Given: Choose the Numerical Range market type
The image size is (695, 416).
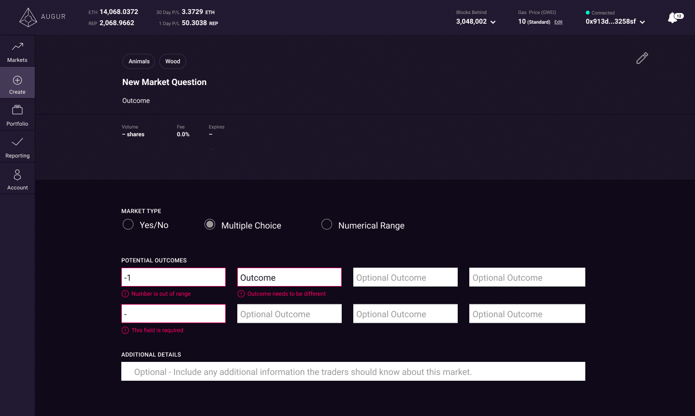Looking at the screenshot, I should (x=327, y=224).
